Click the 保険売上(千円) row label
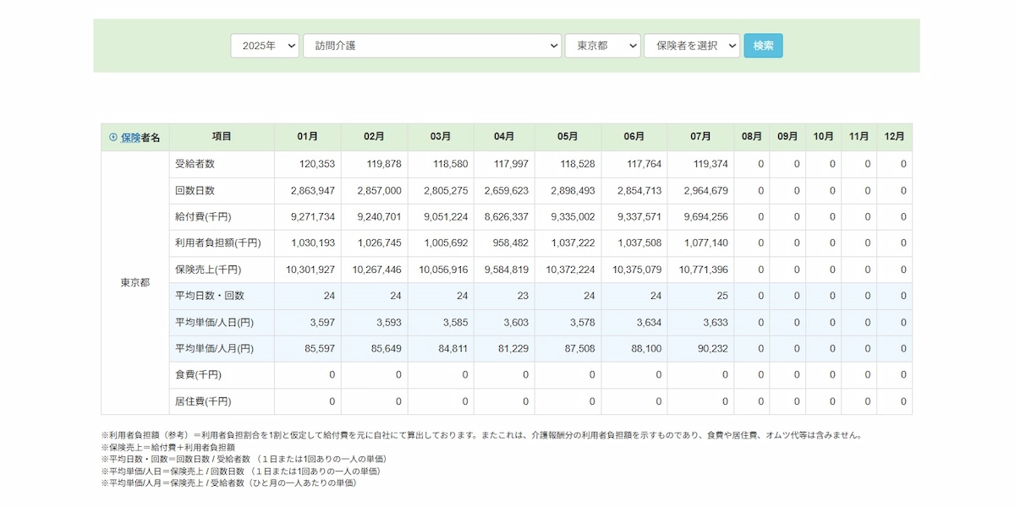 (208, 270)
